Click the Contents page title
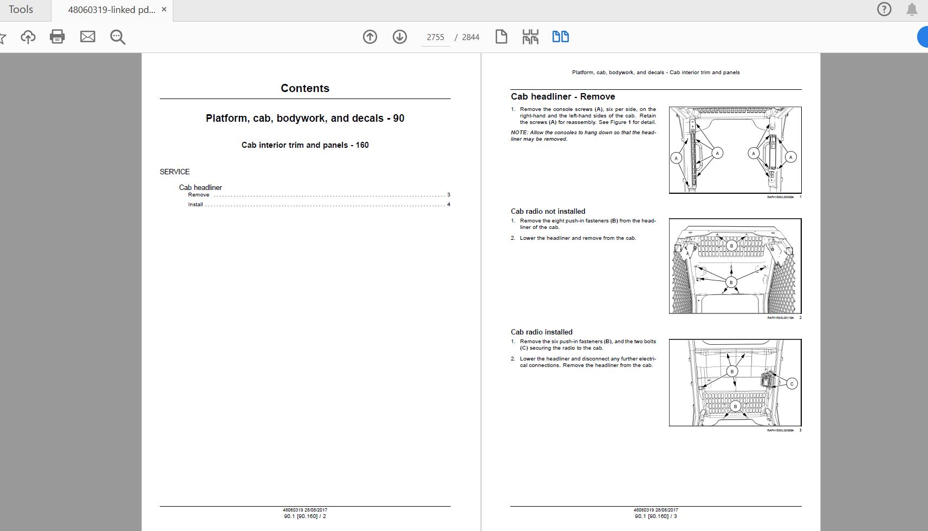The height and width of the screenshot is (531, 928). (x=305, y=88)
